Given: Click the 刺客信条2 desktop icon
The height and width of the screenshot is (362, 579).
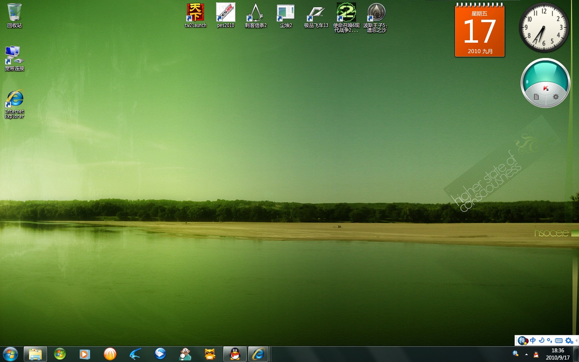Looking at the screenshot, I should click(x=256, y=14).
